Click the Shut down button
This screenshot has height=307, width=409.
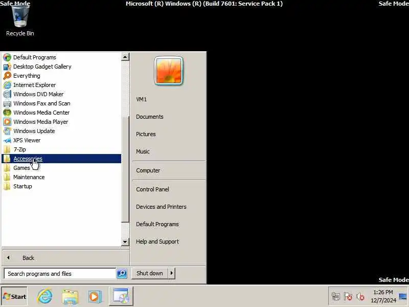[150, 273]
